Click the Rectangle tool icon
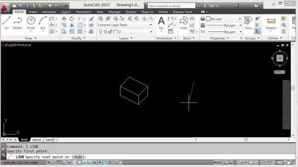 coord(51,19)
